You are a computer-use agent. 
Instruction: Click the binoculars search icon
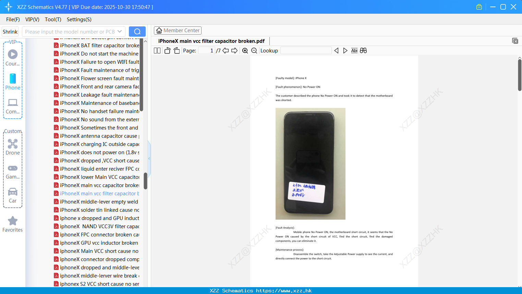(363, 51)
